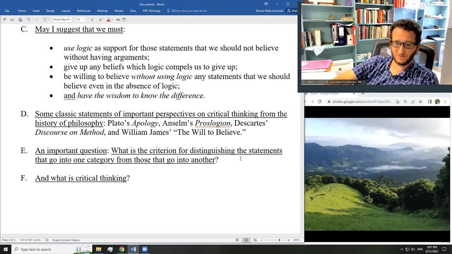Switch to the Home ribbon tab
452x254 pixels.
(22, 11)
